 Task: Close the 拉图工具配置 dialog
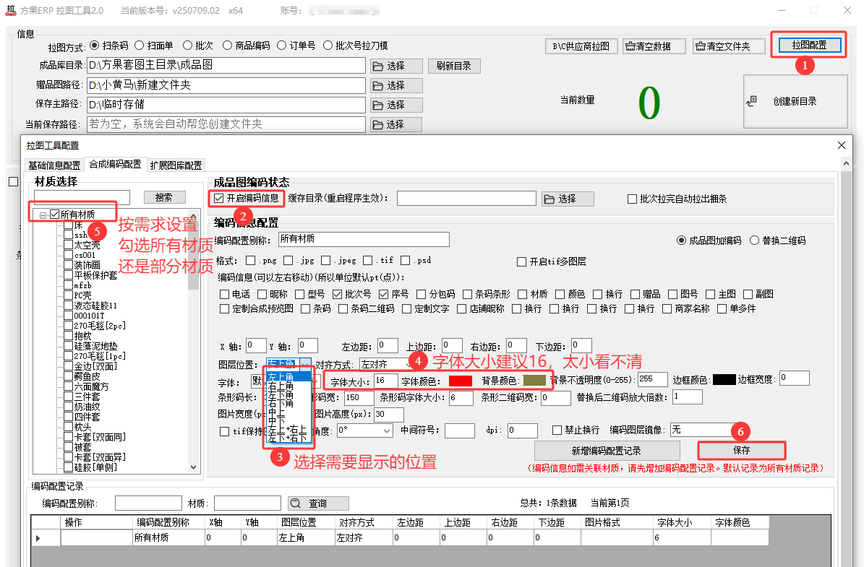point(842,145)
